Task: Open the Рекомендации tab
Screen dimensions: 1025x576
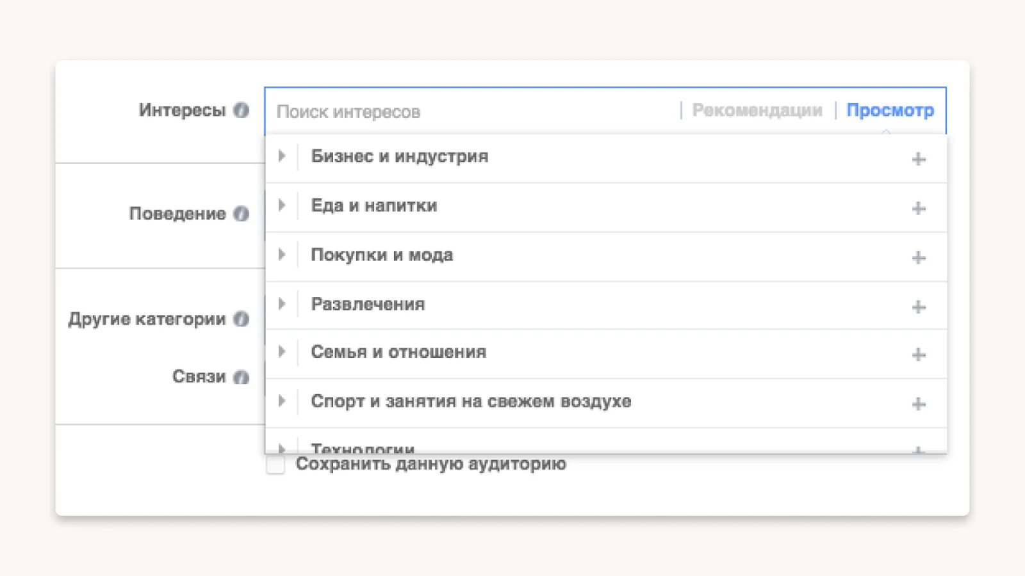Action: 757,111
